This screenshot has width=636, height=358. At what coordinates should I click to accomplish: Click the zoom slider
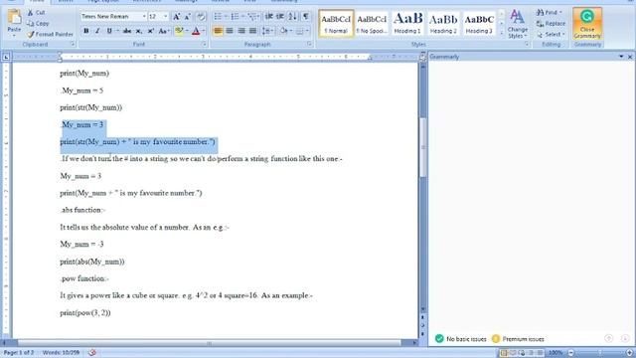click(x=600, y=353)
